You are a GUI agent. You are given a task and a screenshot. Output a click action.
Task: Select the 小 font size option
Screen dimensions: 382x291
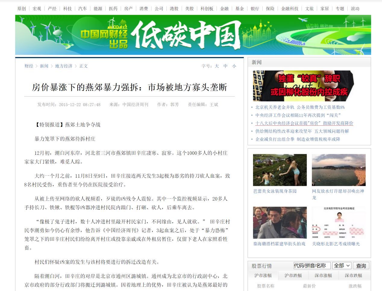click(x=234, y=66)
